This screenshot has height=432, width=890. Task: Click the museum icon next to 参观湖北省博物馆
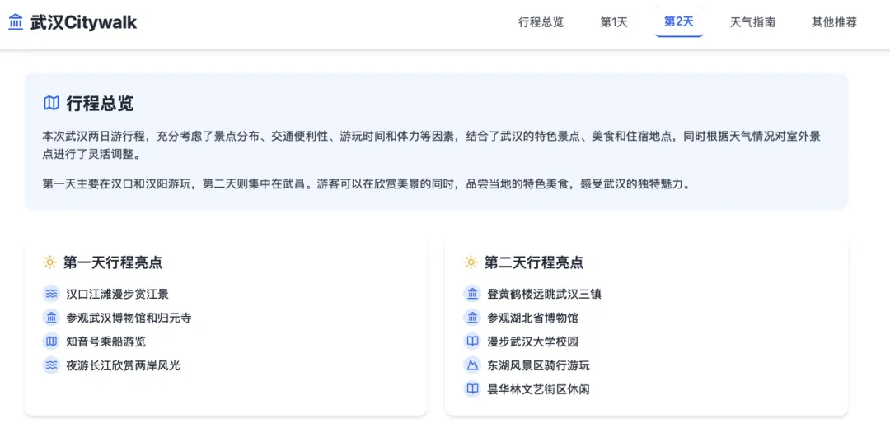pyautogui.click(x=472, y=318)
